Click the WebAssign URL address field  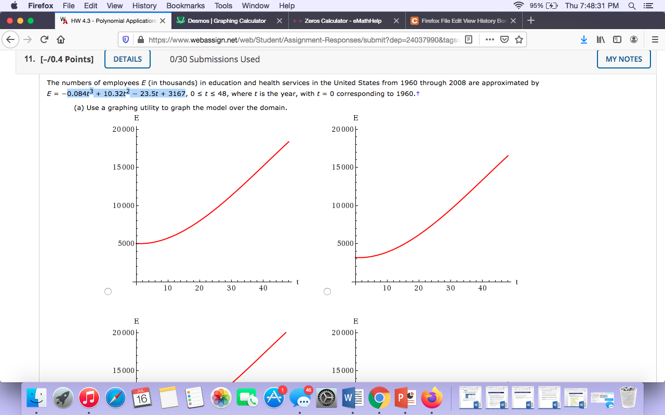click(303, 40)
